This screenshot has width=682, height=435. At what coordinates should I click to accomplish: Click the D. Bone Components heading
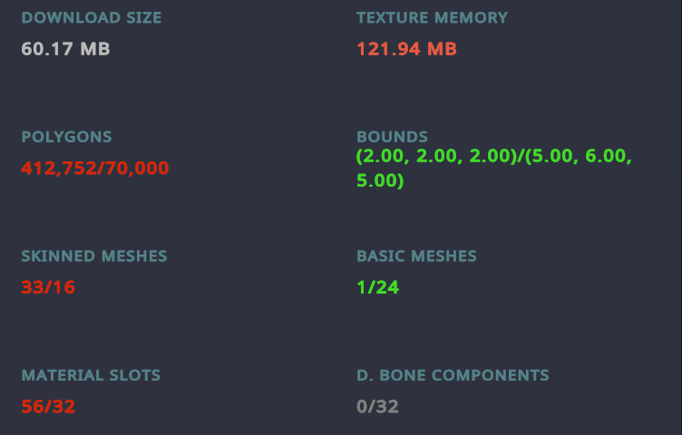[x=453, y=375]
